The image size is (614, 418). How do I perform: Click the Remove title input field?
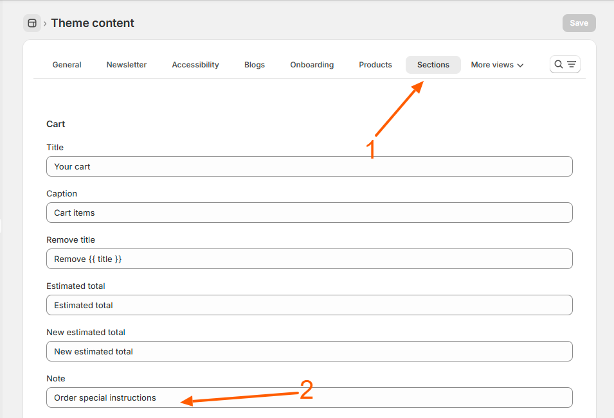[x=309, y=259]
